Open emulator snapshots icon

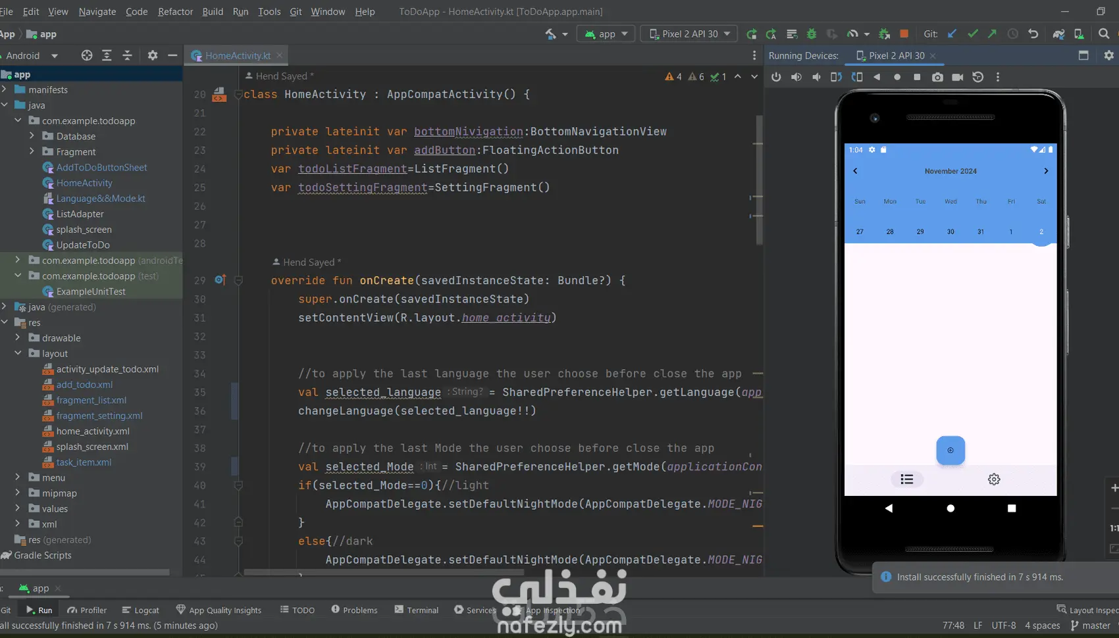(978, 77)
